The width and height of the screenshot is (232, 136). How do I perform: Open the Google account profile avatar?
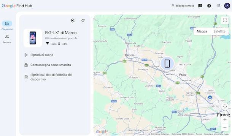[227, 6]
